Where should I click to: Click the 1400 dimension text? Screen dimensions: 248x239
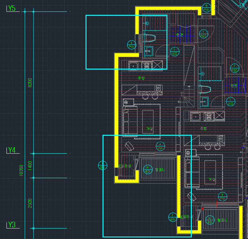pyautogui.click(x=30, y=166)
